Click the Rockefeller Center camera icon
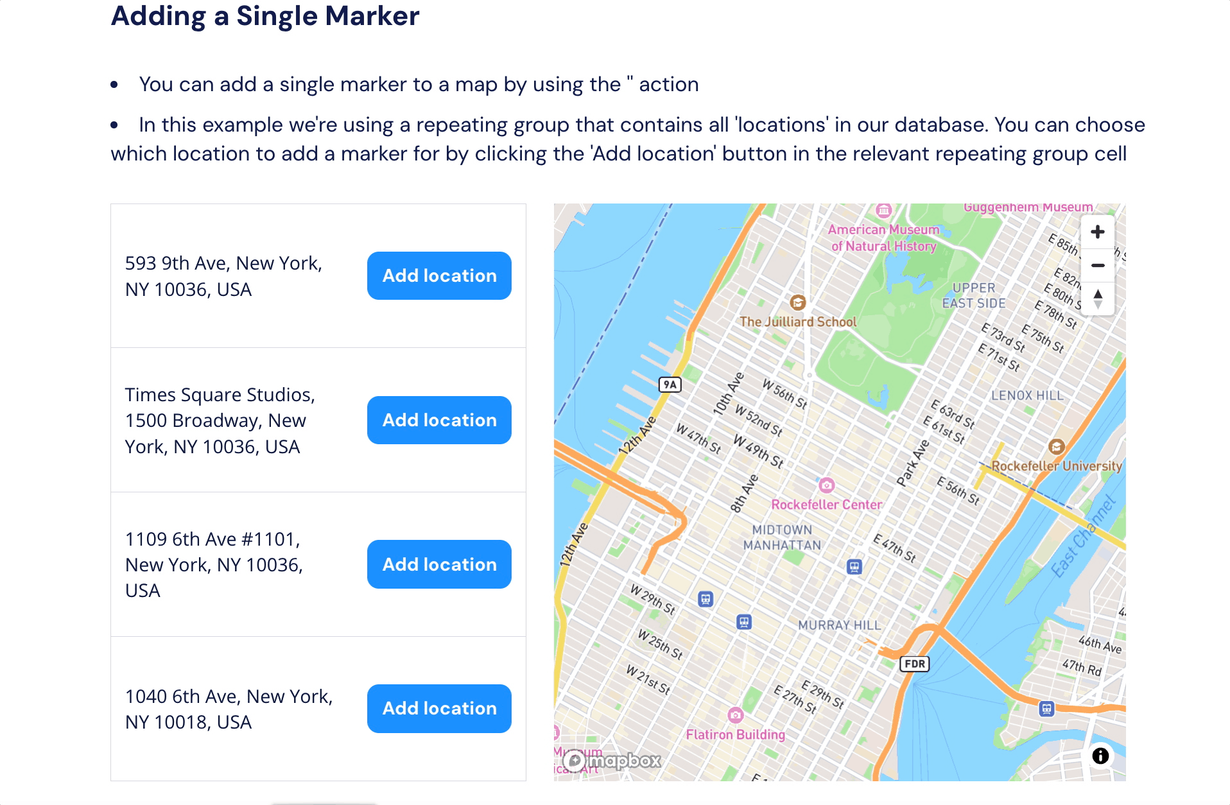 826,485
